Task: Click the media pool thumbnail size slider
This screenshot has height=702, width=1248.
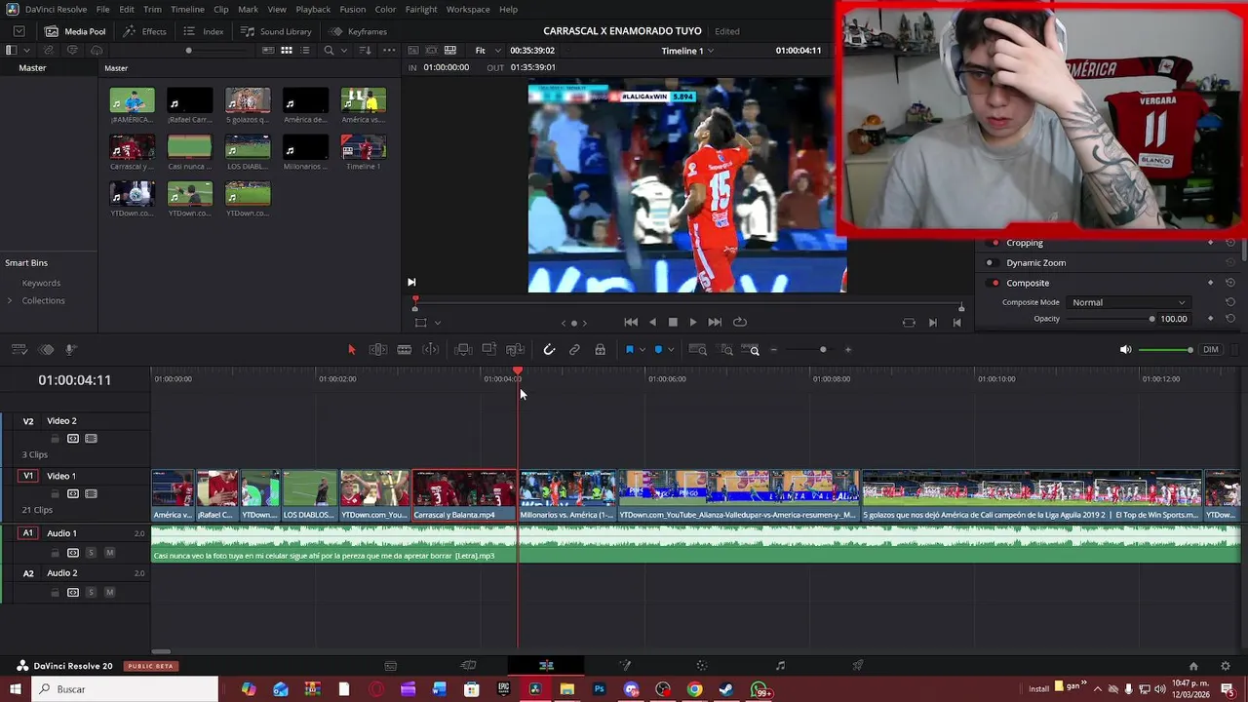Action: (x=214, y=51)
